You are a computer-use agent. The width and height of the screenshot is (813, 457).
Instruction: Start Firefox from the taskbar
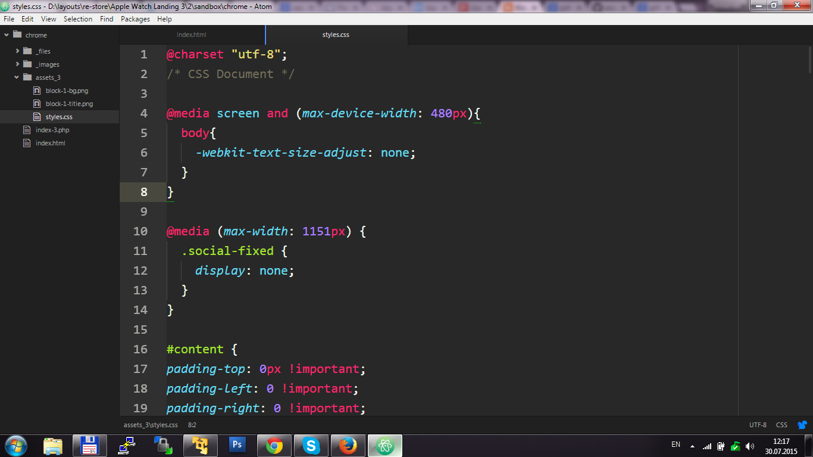pyautogui.click(x=348, y=445)
